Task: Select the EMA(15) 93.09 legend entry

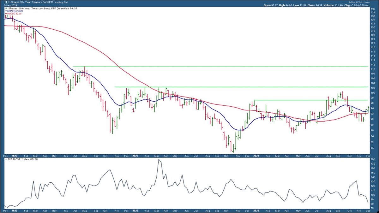Action: pyautogui.click(x=15, y=11)
